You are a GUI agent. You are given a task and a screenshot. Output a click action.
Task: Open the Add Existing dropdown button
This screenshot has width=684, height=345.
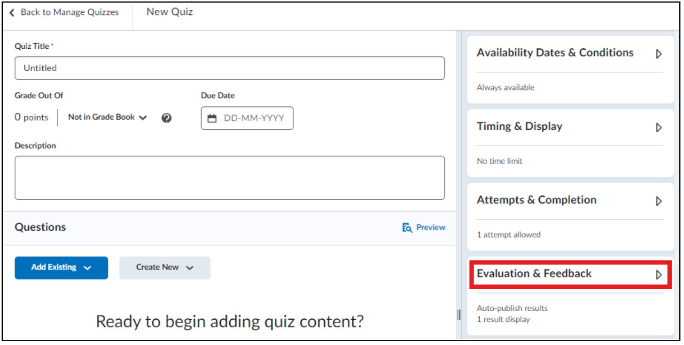click(x=62, y=268)
